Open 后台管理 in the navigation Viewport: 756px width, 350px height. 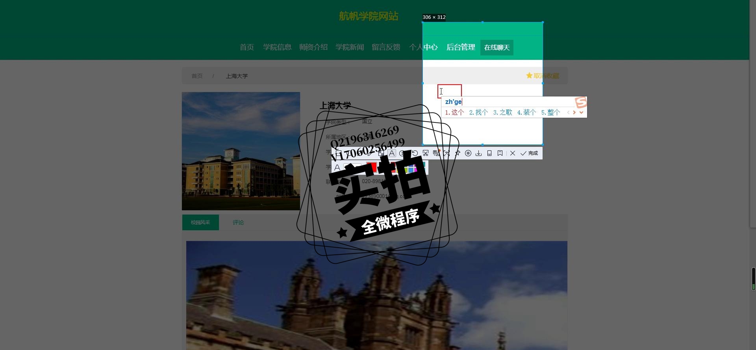point(461,47)
